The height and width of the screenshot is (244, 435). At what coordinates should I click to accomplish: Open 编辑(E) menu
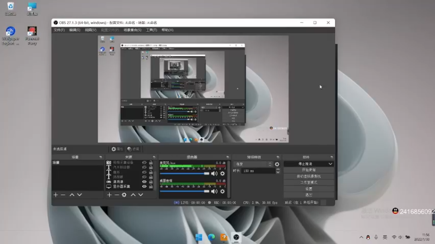tap(74, 30)
